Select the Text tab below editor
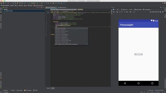166x93 pixels. (x=53, y=88)
